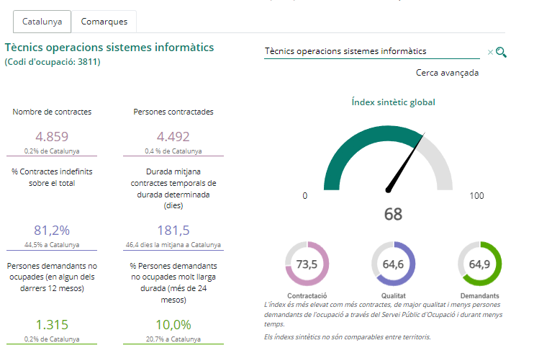The width and height of the screenshot is (552, 348).
Task: Clear the search field with X
Action: 490,52
